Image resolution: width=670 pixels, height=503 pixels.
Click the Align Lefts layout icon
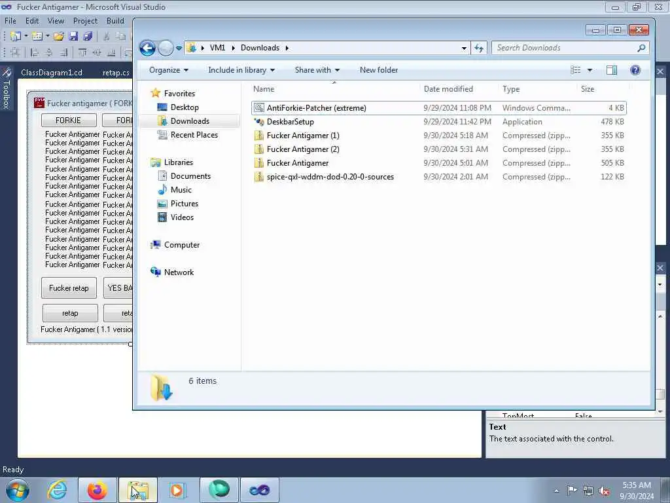[x=35, y=52]
